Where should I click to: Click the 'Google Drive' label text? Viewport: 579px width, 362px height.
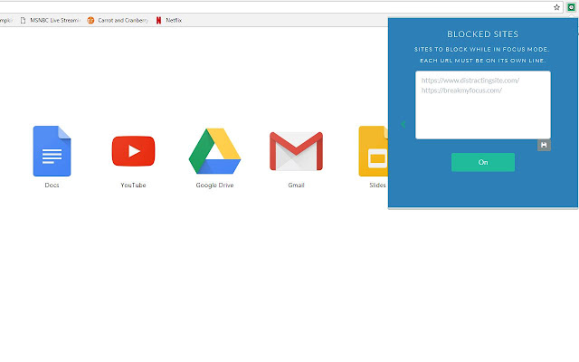pyautogui.click(x=214, y=185)
